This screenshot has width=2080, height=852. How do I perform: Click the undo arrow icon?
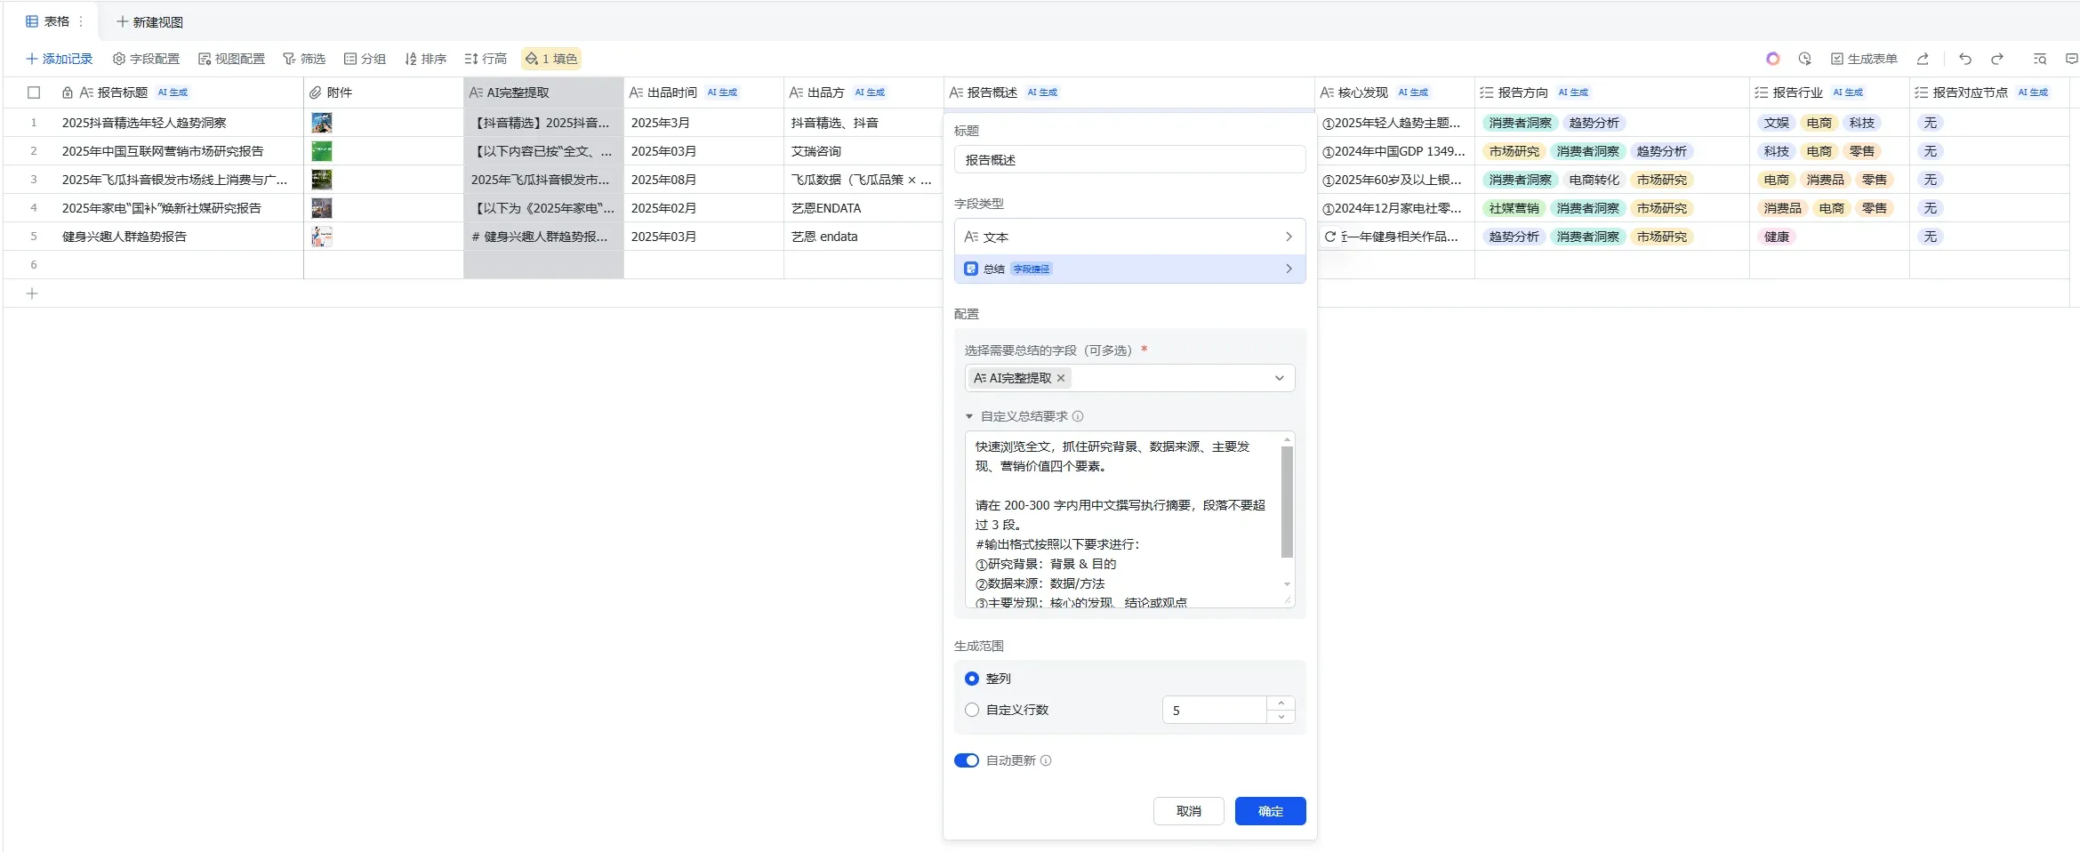(x=1964, y=58)
